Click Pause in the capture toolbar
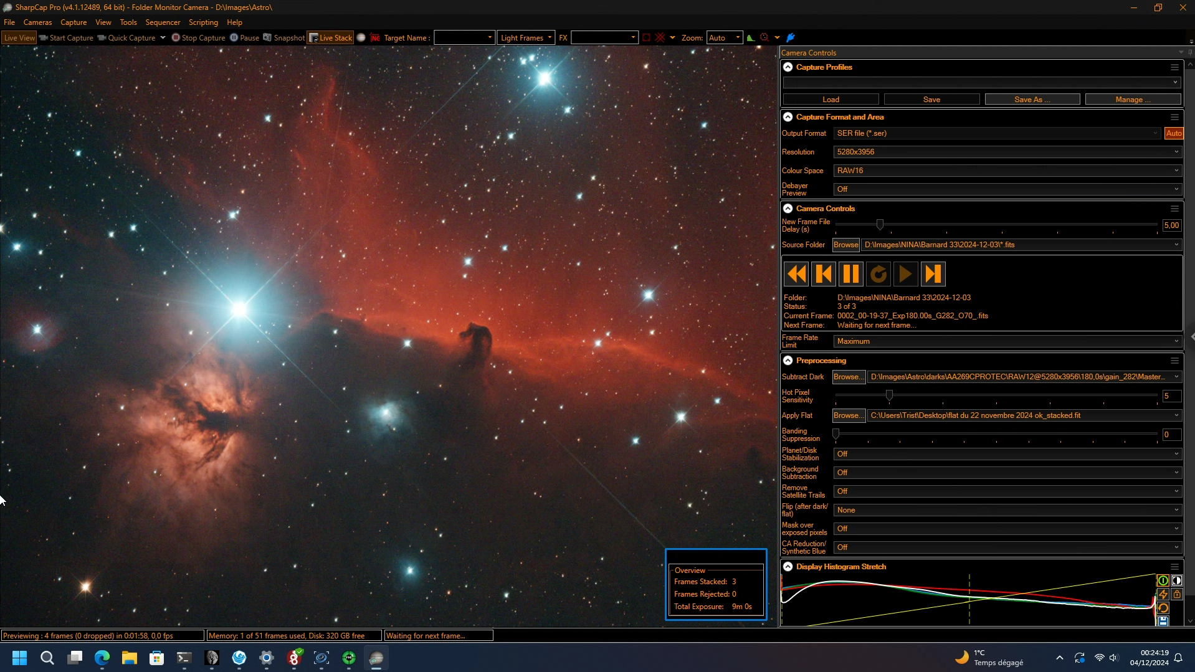1195x672 pixels. (244, 38)
